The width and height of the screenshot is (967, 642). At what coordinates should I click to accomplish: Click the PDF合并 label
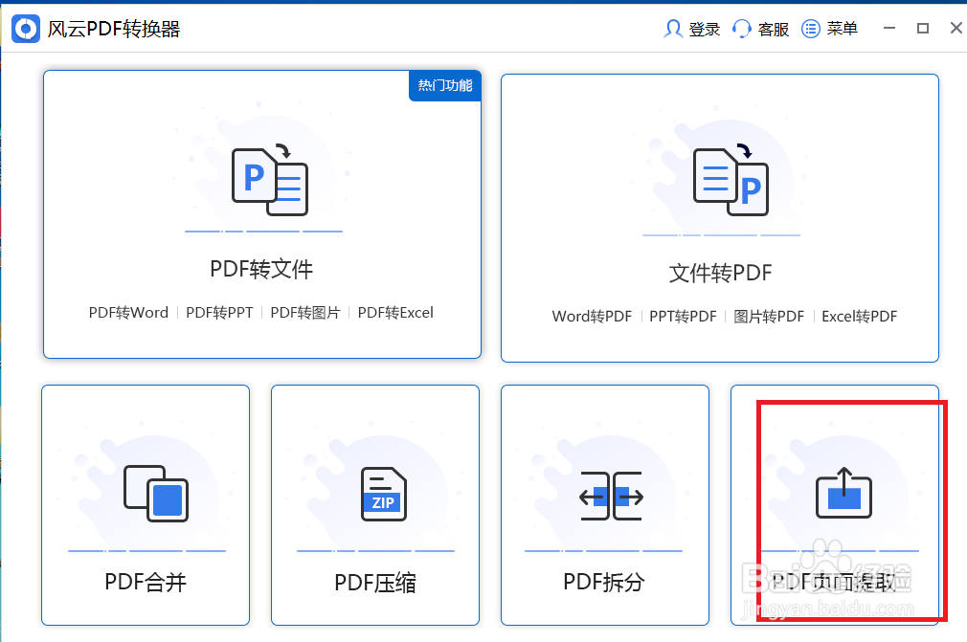point(146,582)
